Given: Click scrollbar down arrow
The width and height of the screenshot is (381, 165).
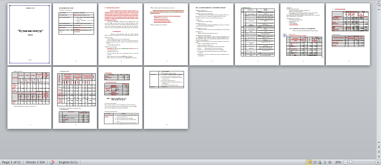Looking at the screenshot, I should tap(379, 142).
